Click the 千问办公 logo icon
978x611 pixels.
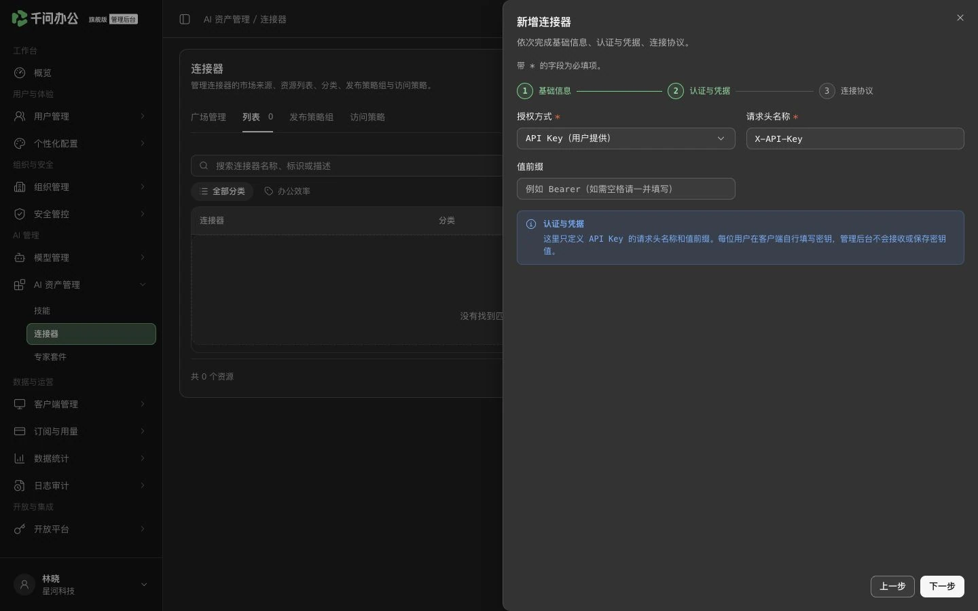click(20, 18)
